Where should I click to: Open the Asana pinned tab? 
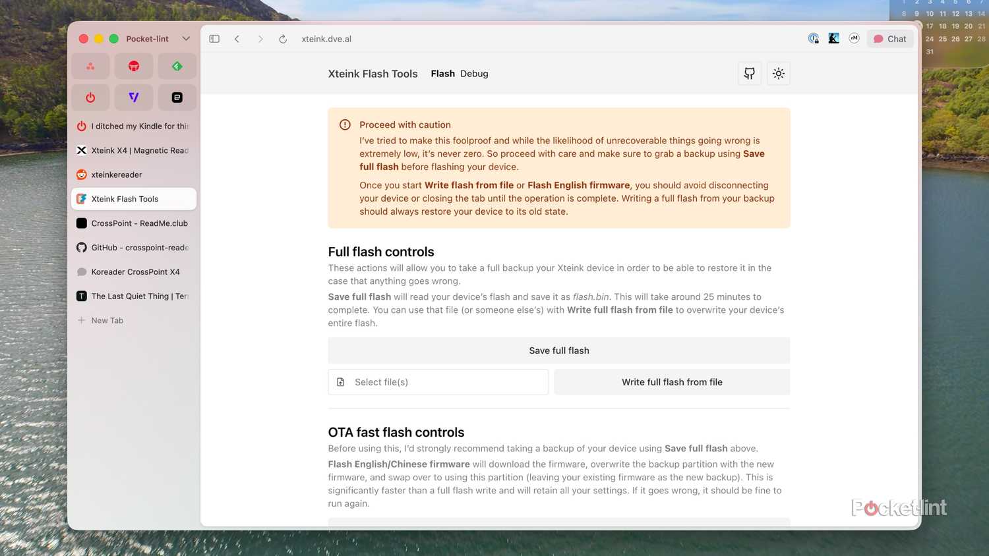[90, 67]
